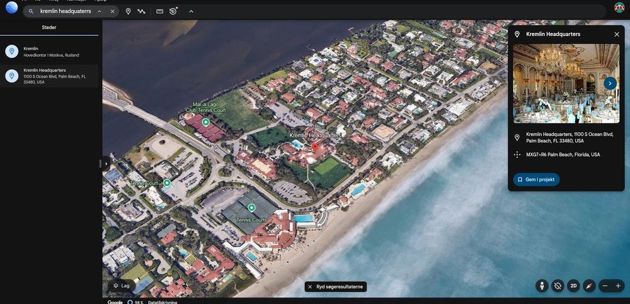
Task: Collapse the top toolbar chevron
Action: (192, 11)
